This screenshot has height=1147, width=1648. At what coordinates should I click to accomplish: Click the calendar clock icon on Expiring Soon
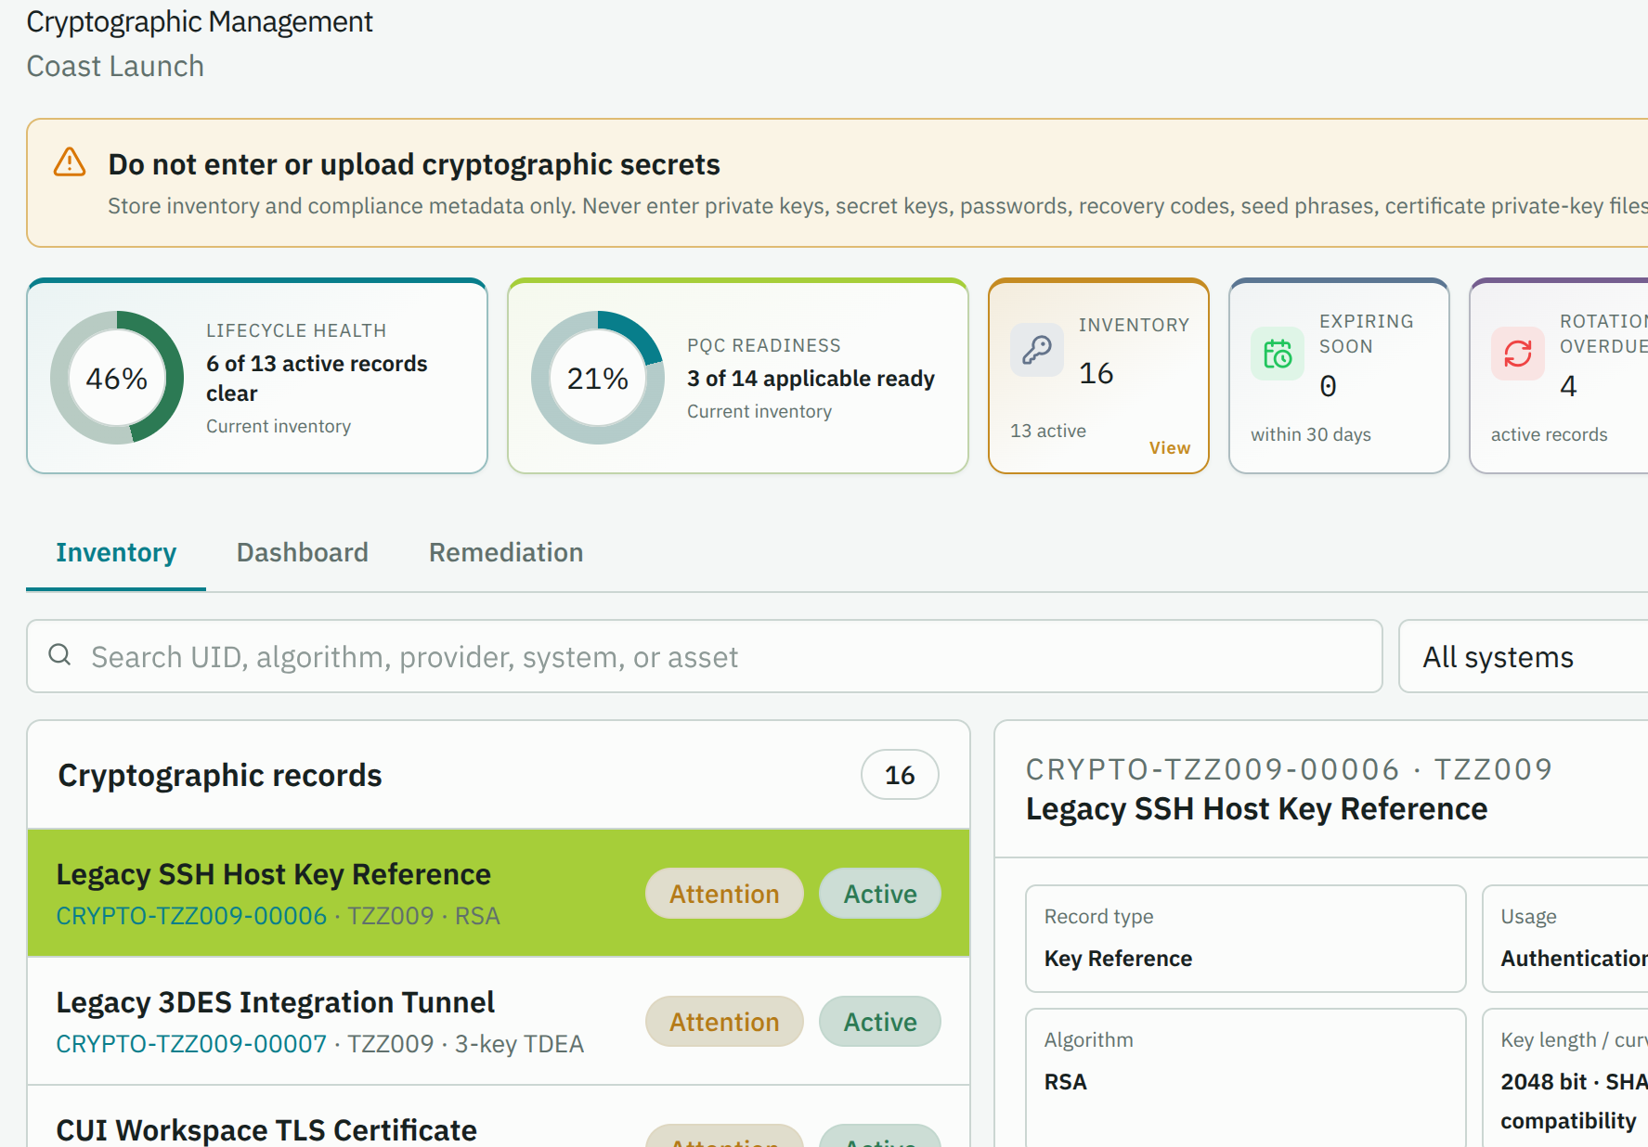click(1278, 354)
